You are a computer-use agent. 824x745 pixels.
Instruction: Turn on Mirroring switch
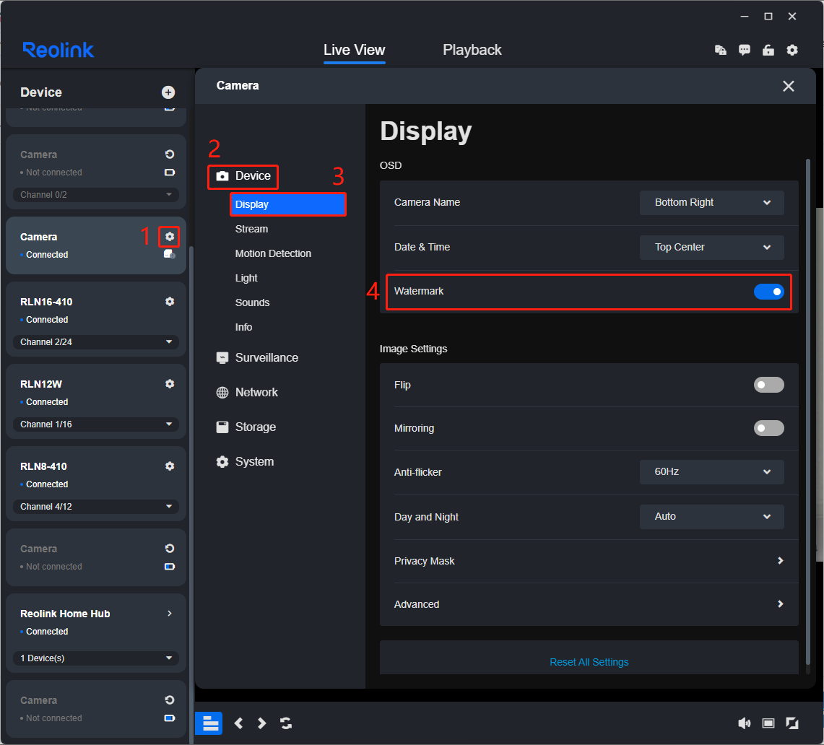(768, 429)
